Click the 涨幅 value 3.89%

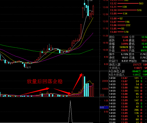tap(125, 44)
